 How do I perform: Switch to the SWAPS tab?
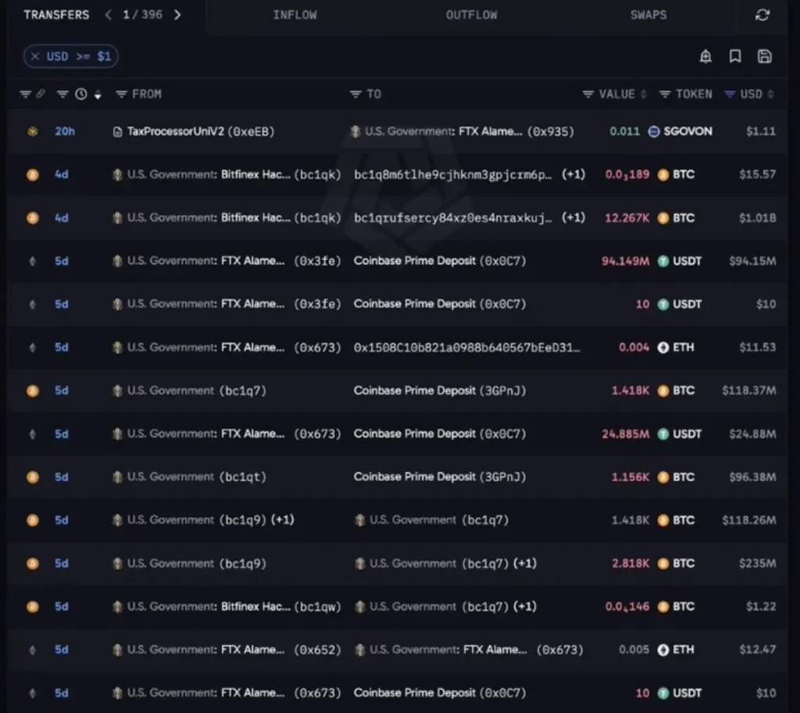click(x=648, y=15)
